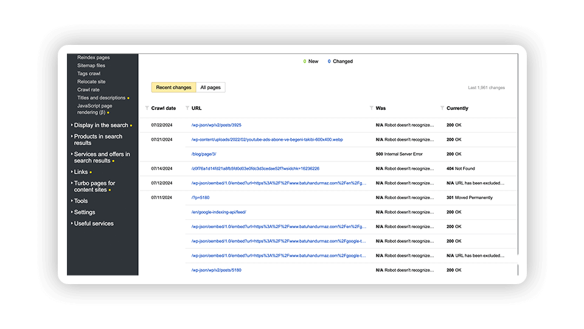The image size is (584, 329).
Task: Click the Was column filter icon
Action: click(371, 108)
